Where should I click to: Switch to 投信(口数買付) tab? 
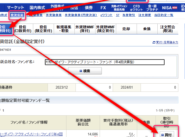[23, 29]
